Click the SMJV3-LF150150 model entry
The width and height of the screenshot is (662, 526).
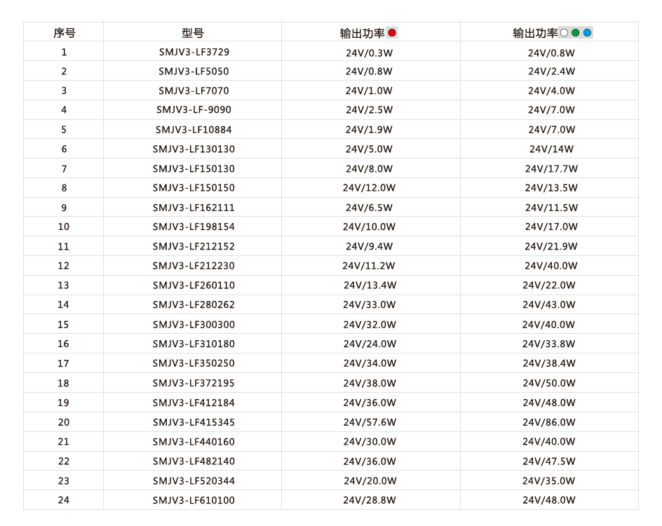[x=194, y=188]
